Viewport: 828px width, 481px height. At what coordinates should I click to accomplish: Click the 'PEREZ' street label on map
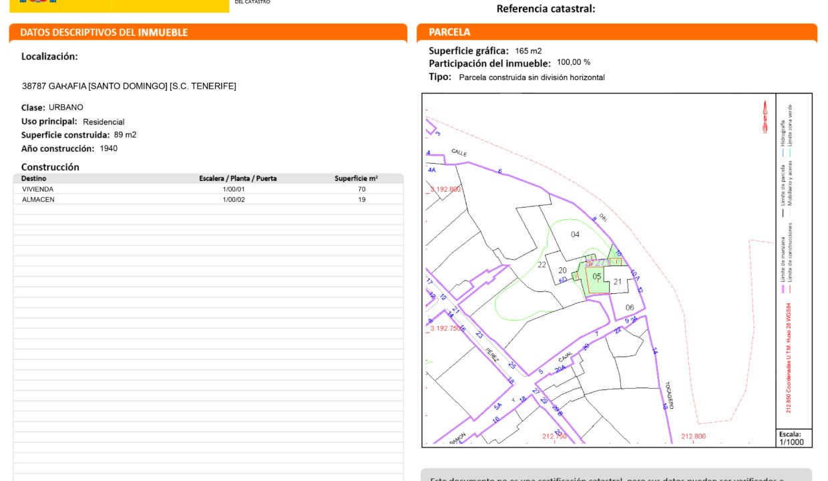492,355
